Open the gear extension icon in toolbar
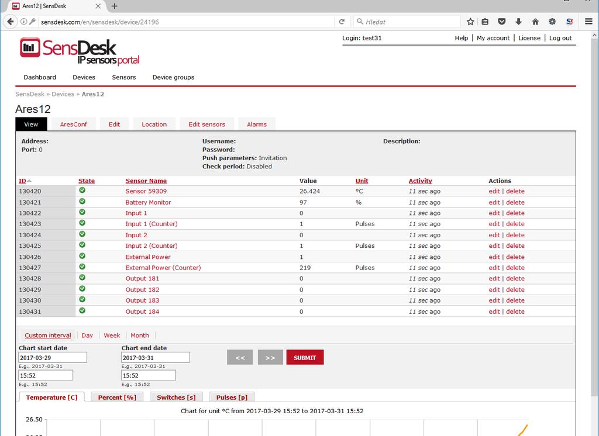Screen dimensions: 599x436 point(552,22)
